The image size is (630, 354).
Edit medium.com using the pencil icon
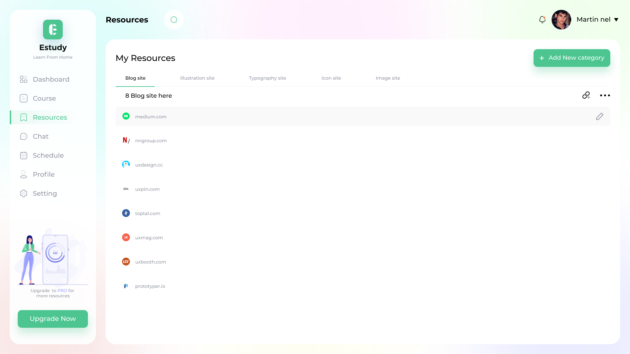point(599,116)
